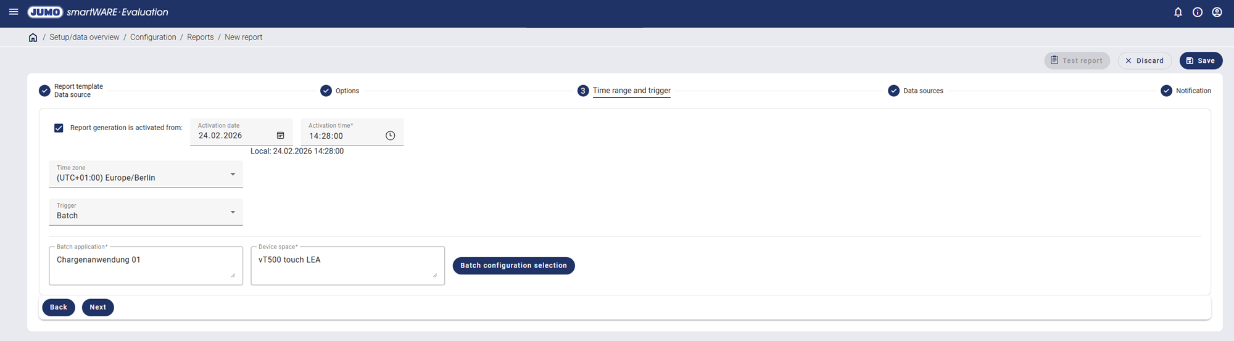Click the JUMO logo

pyautogui.click(x=45, y=12)
